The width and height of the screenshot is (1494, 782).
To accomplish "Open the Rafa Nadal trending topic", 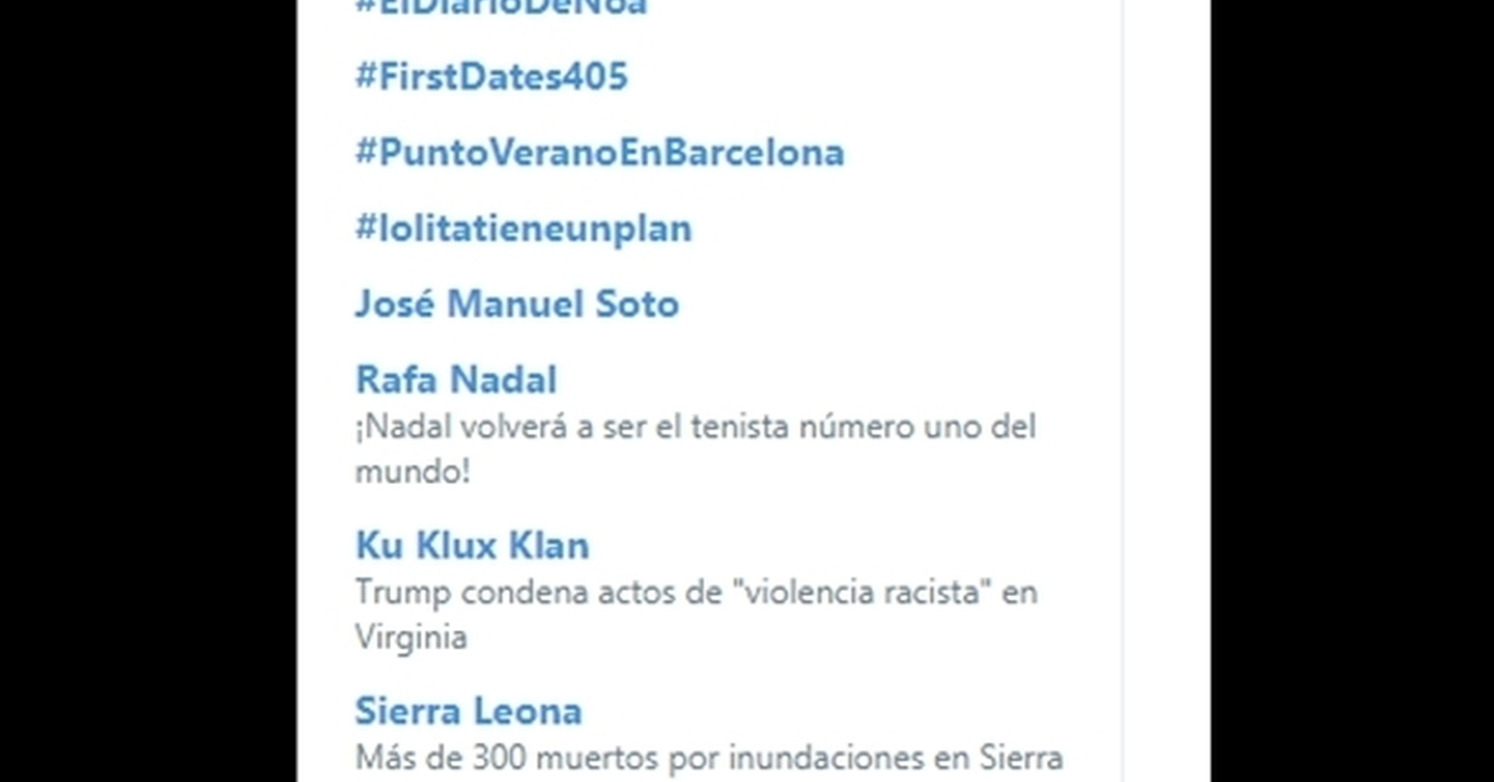I will tap(456, 380).
